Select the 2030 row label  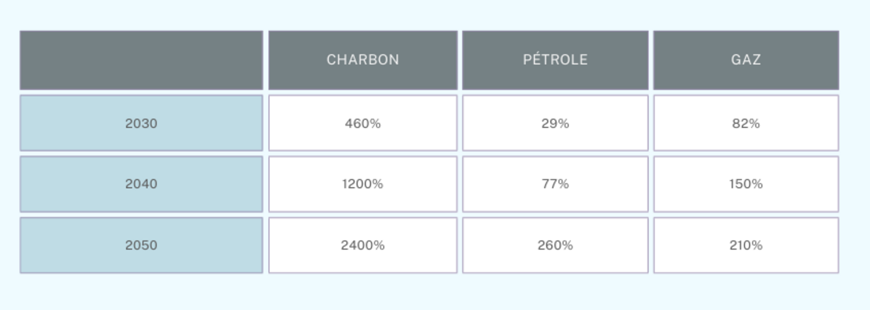pyautogui.click(x=141, y=123)
